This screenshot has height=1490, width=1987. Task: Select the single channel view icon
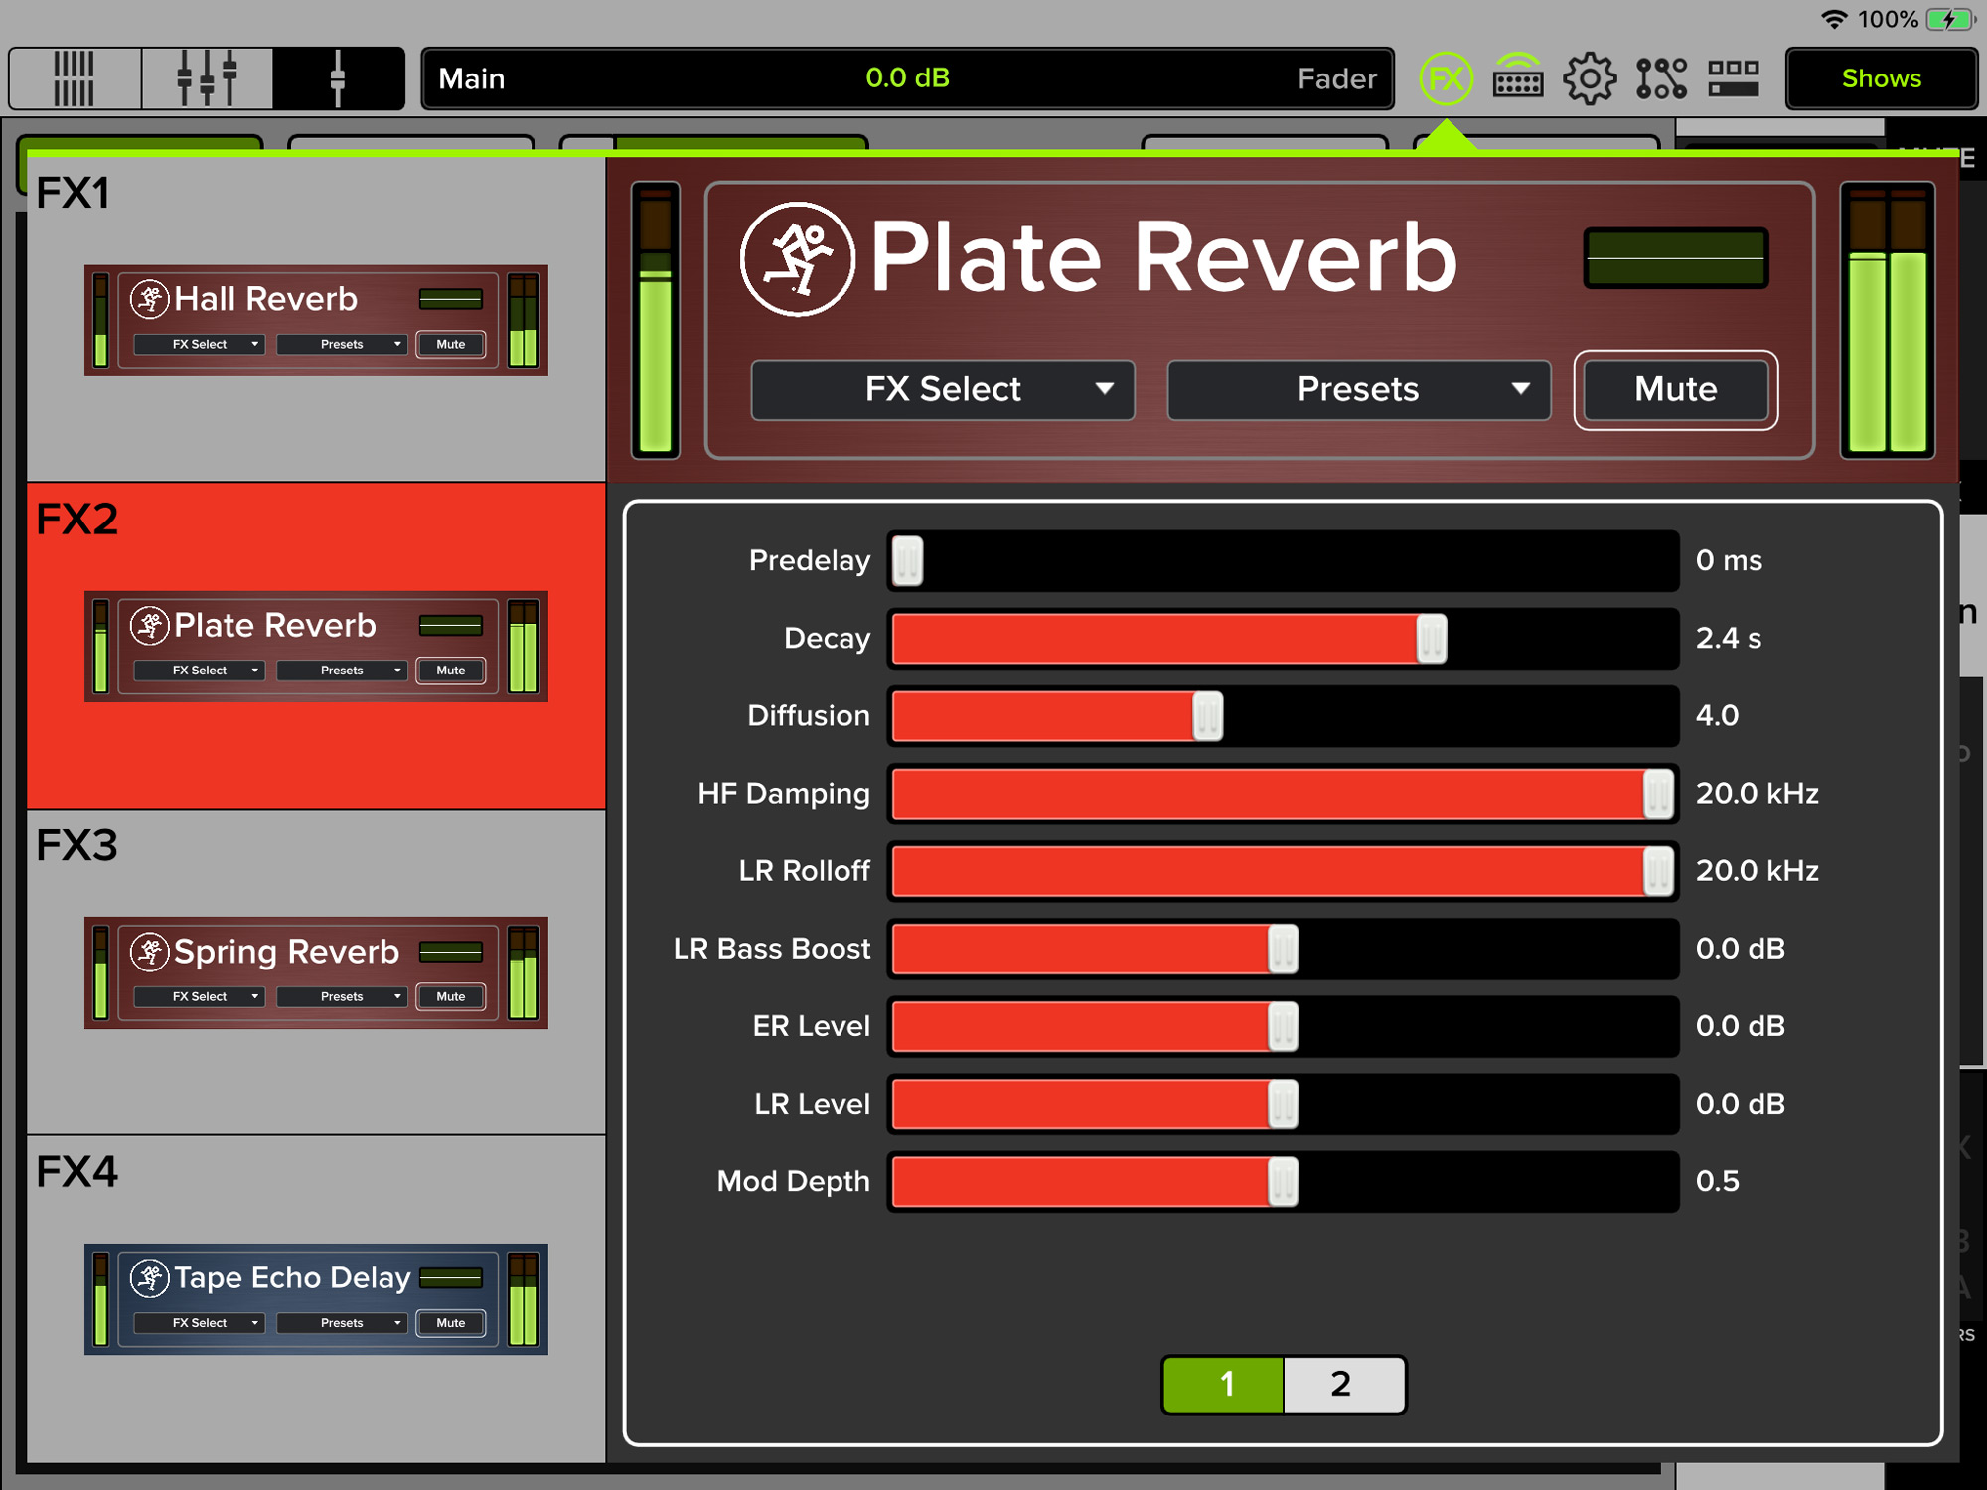(x=338, y=78)
